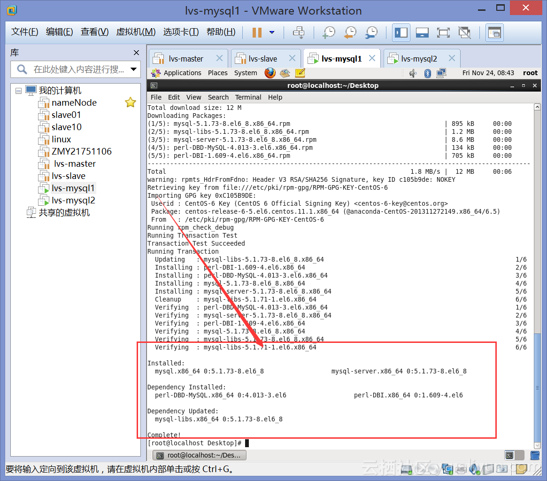Click the Bluetooth icon in GNOME panel
This screenshot has width=547, height=481.
pyautogui.click(x=427, y=73)
